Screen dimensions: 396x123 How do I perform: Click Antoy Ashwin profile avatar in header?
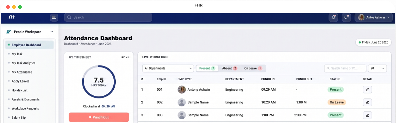[x=361, y=17]
